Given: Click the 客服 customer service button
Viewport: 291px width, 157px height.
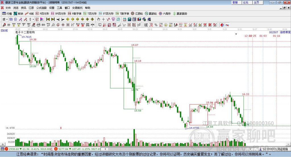Looking at the screenshot, I should (x=236, y=2).
